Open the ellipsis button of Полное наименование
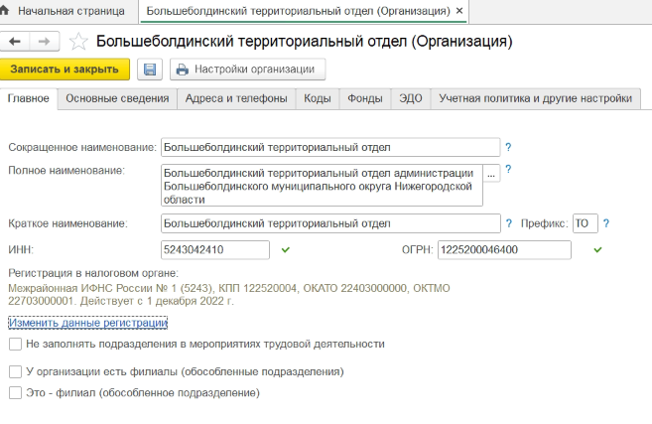This screenshot has height=424, width=652. pyautogui.click(x=491, y=173)
